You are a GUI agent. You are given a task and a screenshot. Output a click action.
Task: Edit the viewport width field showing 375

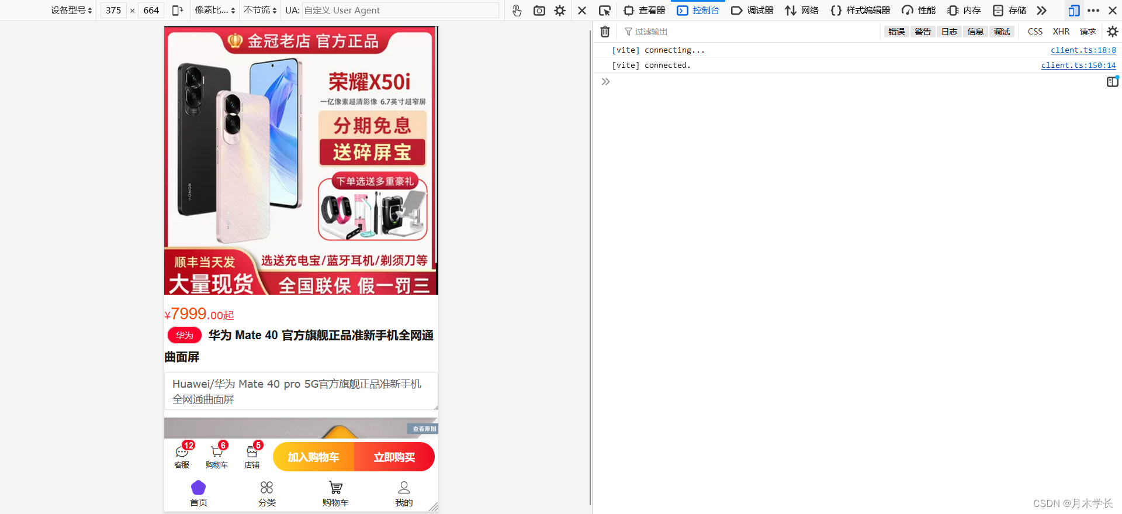coord(113,11)
